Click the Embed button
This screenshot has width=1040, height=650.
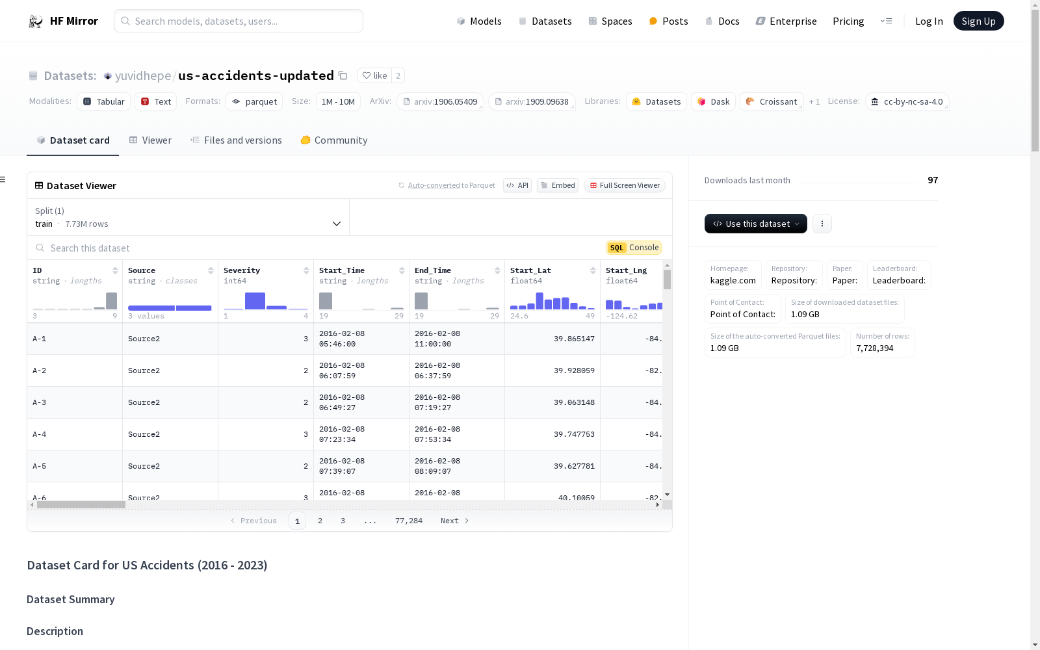pos(558,185)
